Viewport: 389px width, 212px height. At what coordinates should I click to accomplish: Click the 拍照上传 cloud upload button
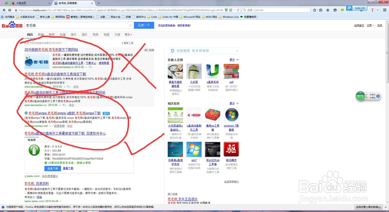tap(356, 8)
